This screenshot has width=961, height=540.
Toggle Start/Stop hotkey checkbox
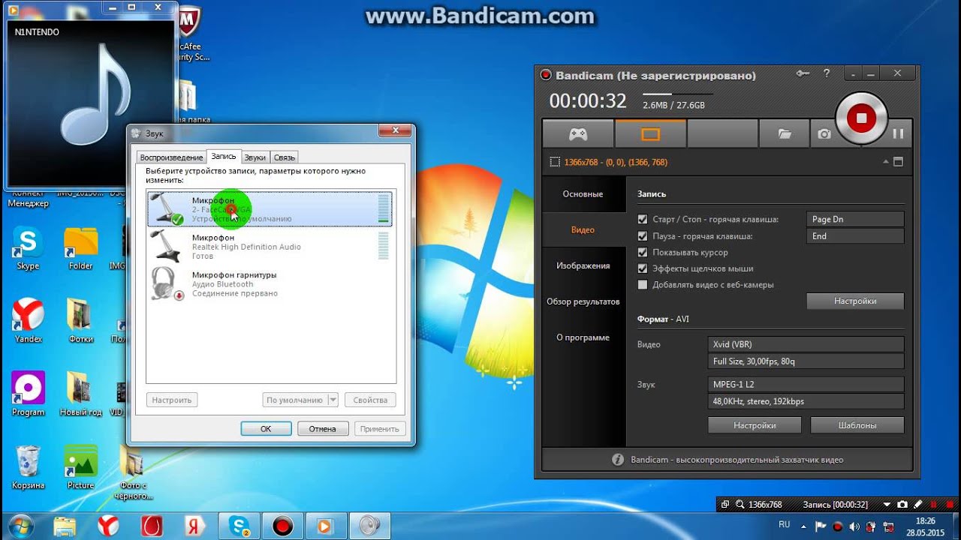tap(643, 220)
